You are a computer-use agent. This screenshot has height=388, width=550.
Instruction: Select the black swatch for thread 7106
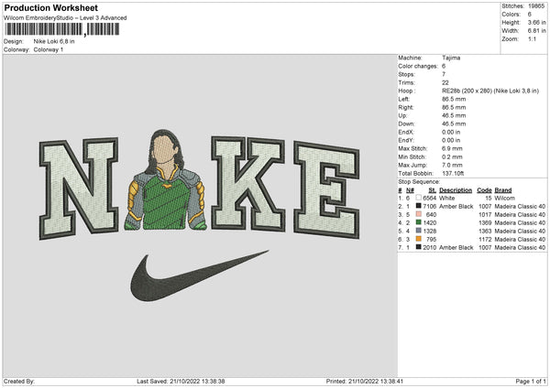420,207
